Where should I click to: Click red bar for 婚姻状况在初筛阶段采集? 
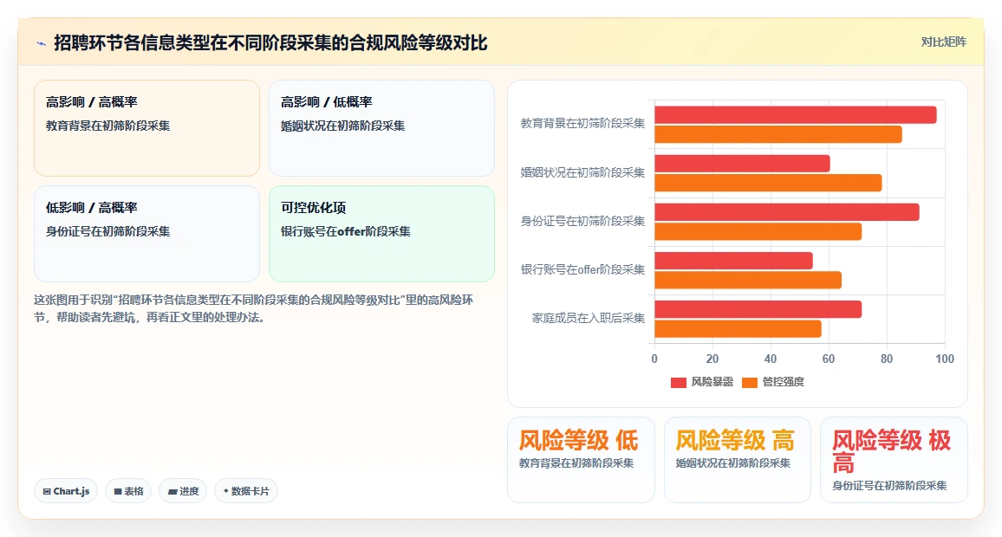[743, 164]
